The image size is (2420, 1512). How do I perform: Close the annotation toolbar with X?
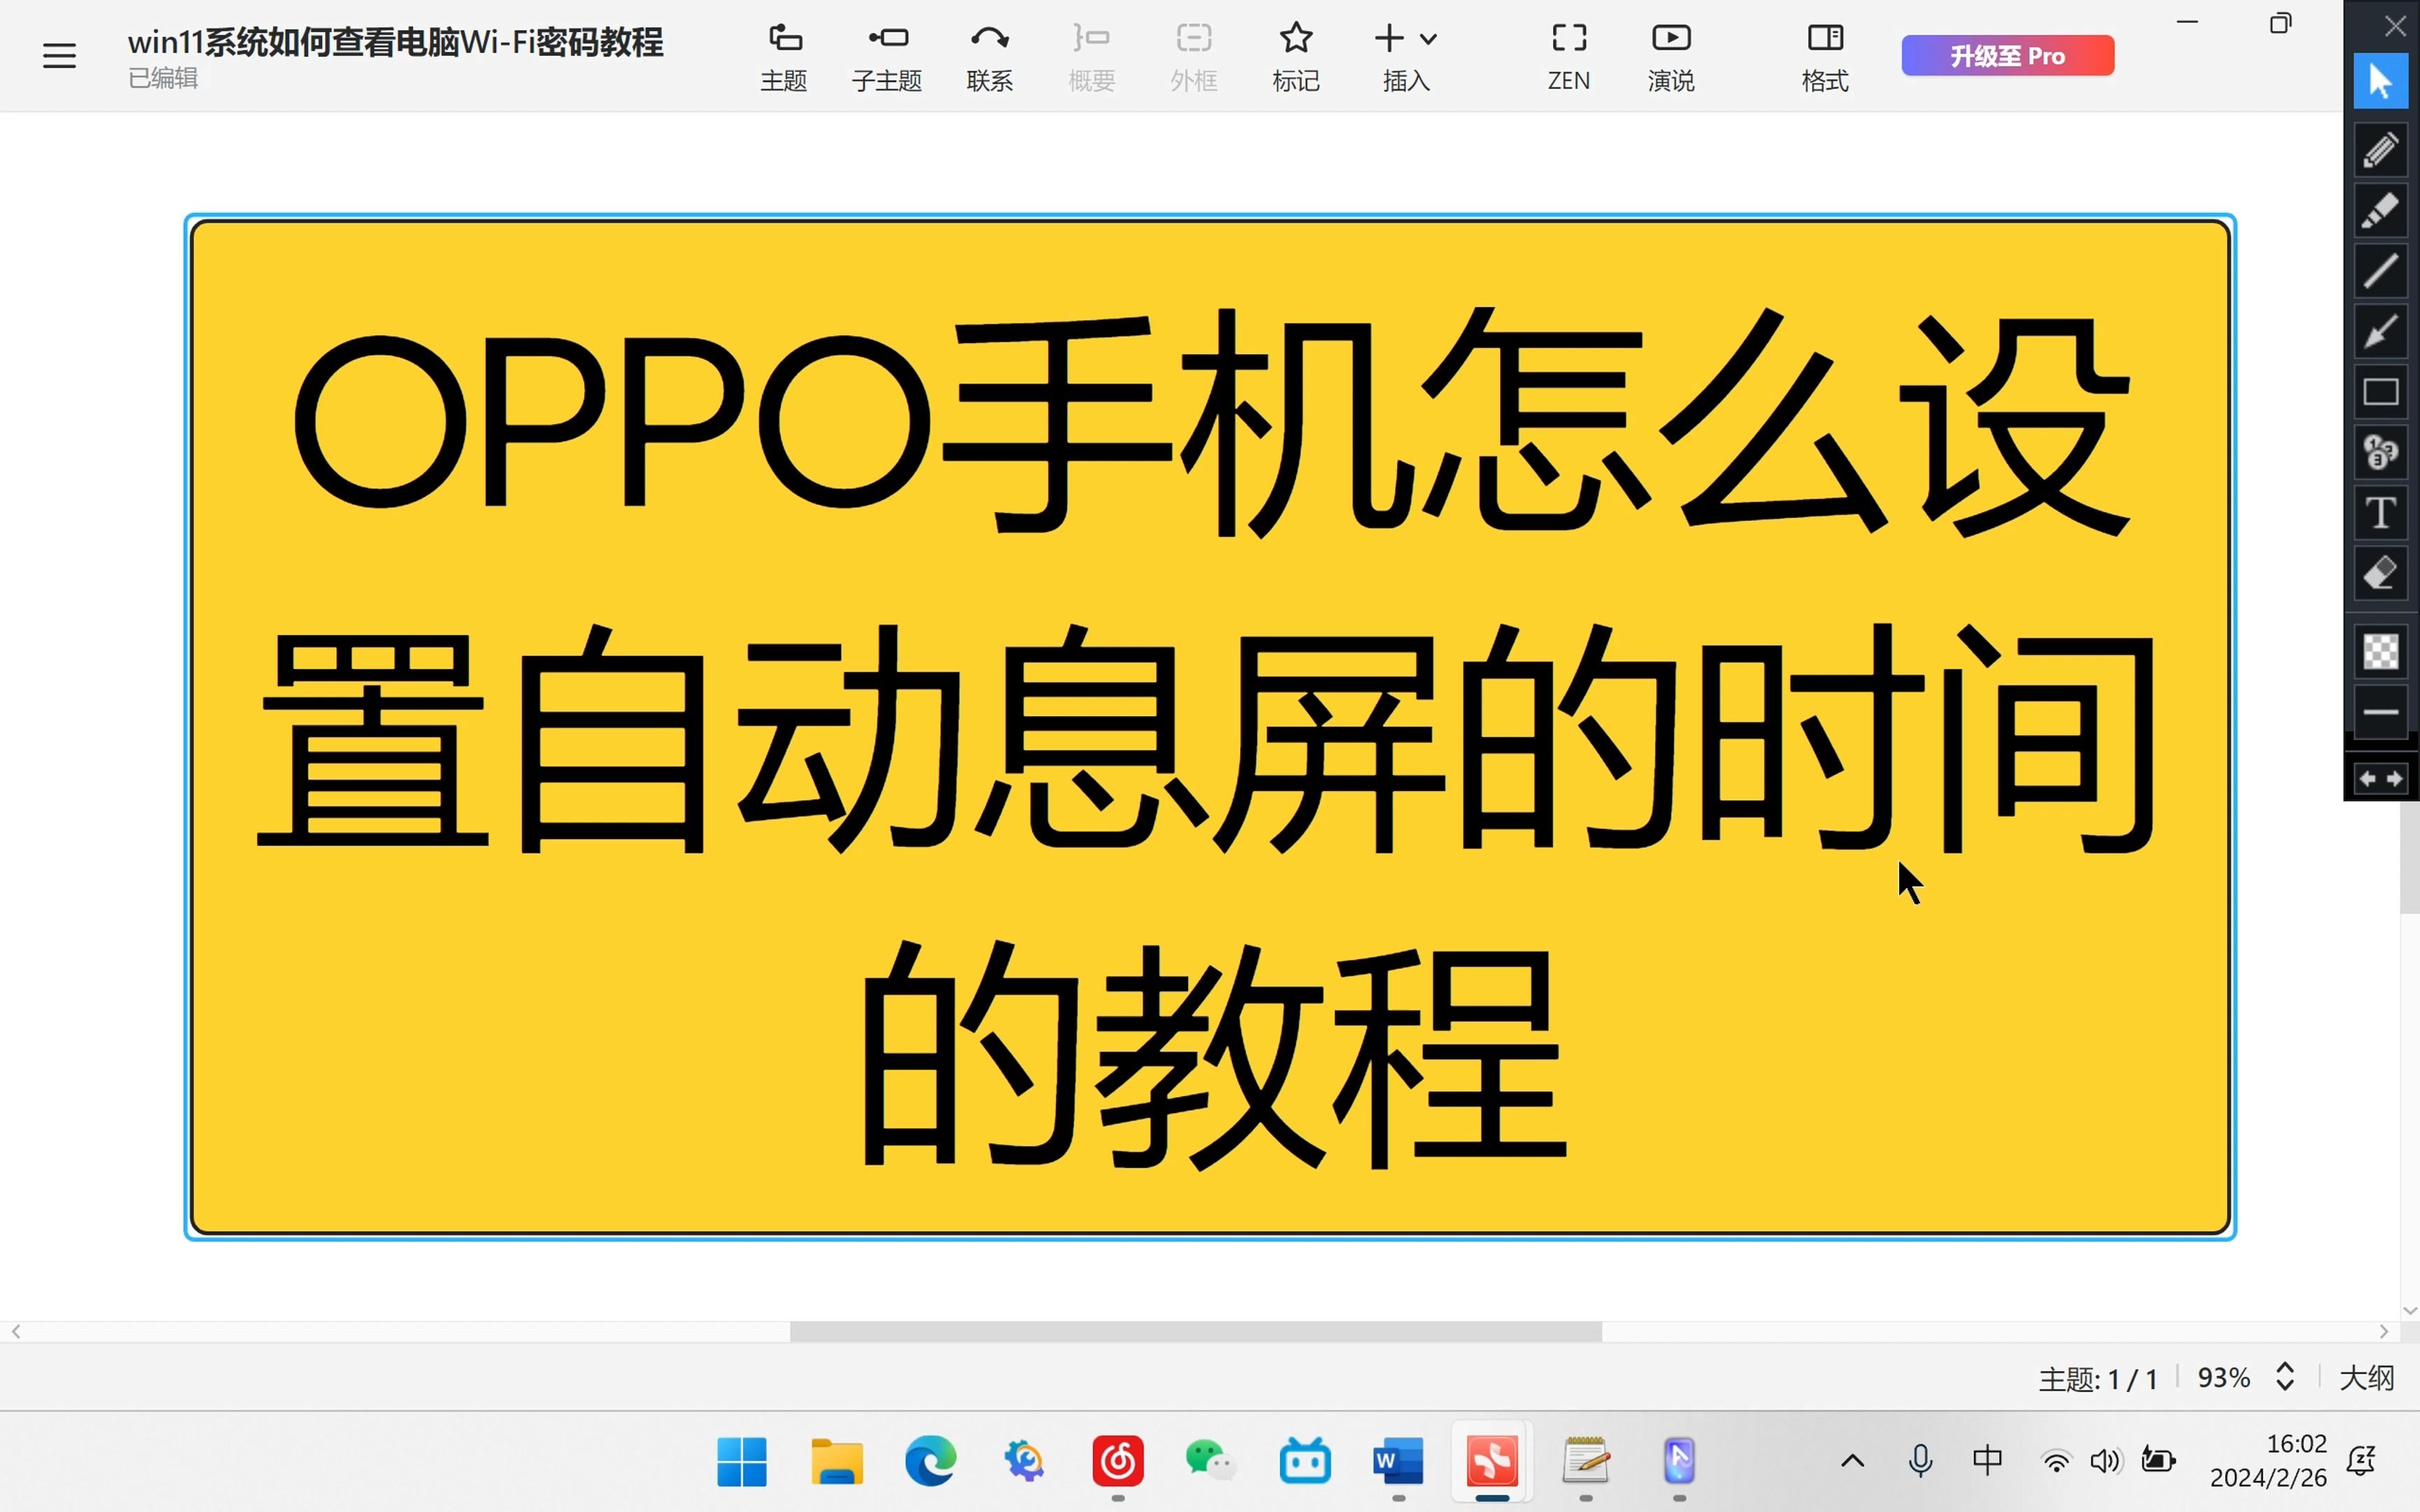point(2394,26)
